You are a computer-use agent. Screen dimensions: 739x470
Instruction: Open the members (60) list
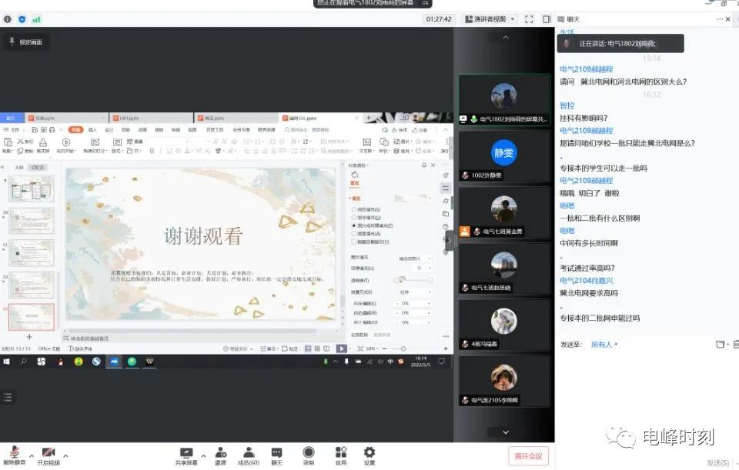pos(249,455)
